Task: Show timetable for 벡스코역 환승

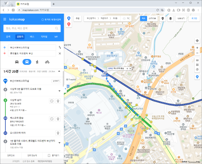Action: pos(52,119)
